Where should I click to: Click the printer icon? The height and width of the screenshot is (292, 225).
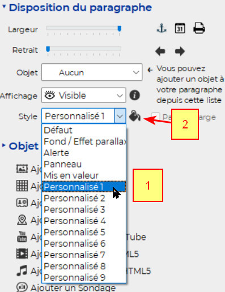tap(199, 28)
